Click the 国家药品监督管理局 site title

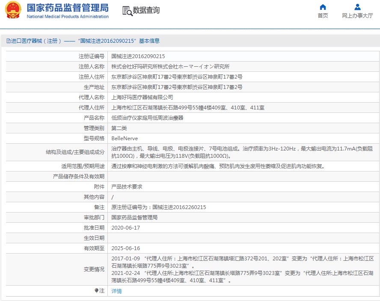[x=68, y=8]
